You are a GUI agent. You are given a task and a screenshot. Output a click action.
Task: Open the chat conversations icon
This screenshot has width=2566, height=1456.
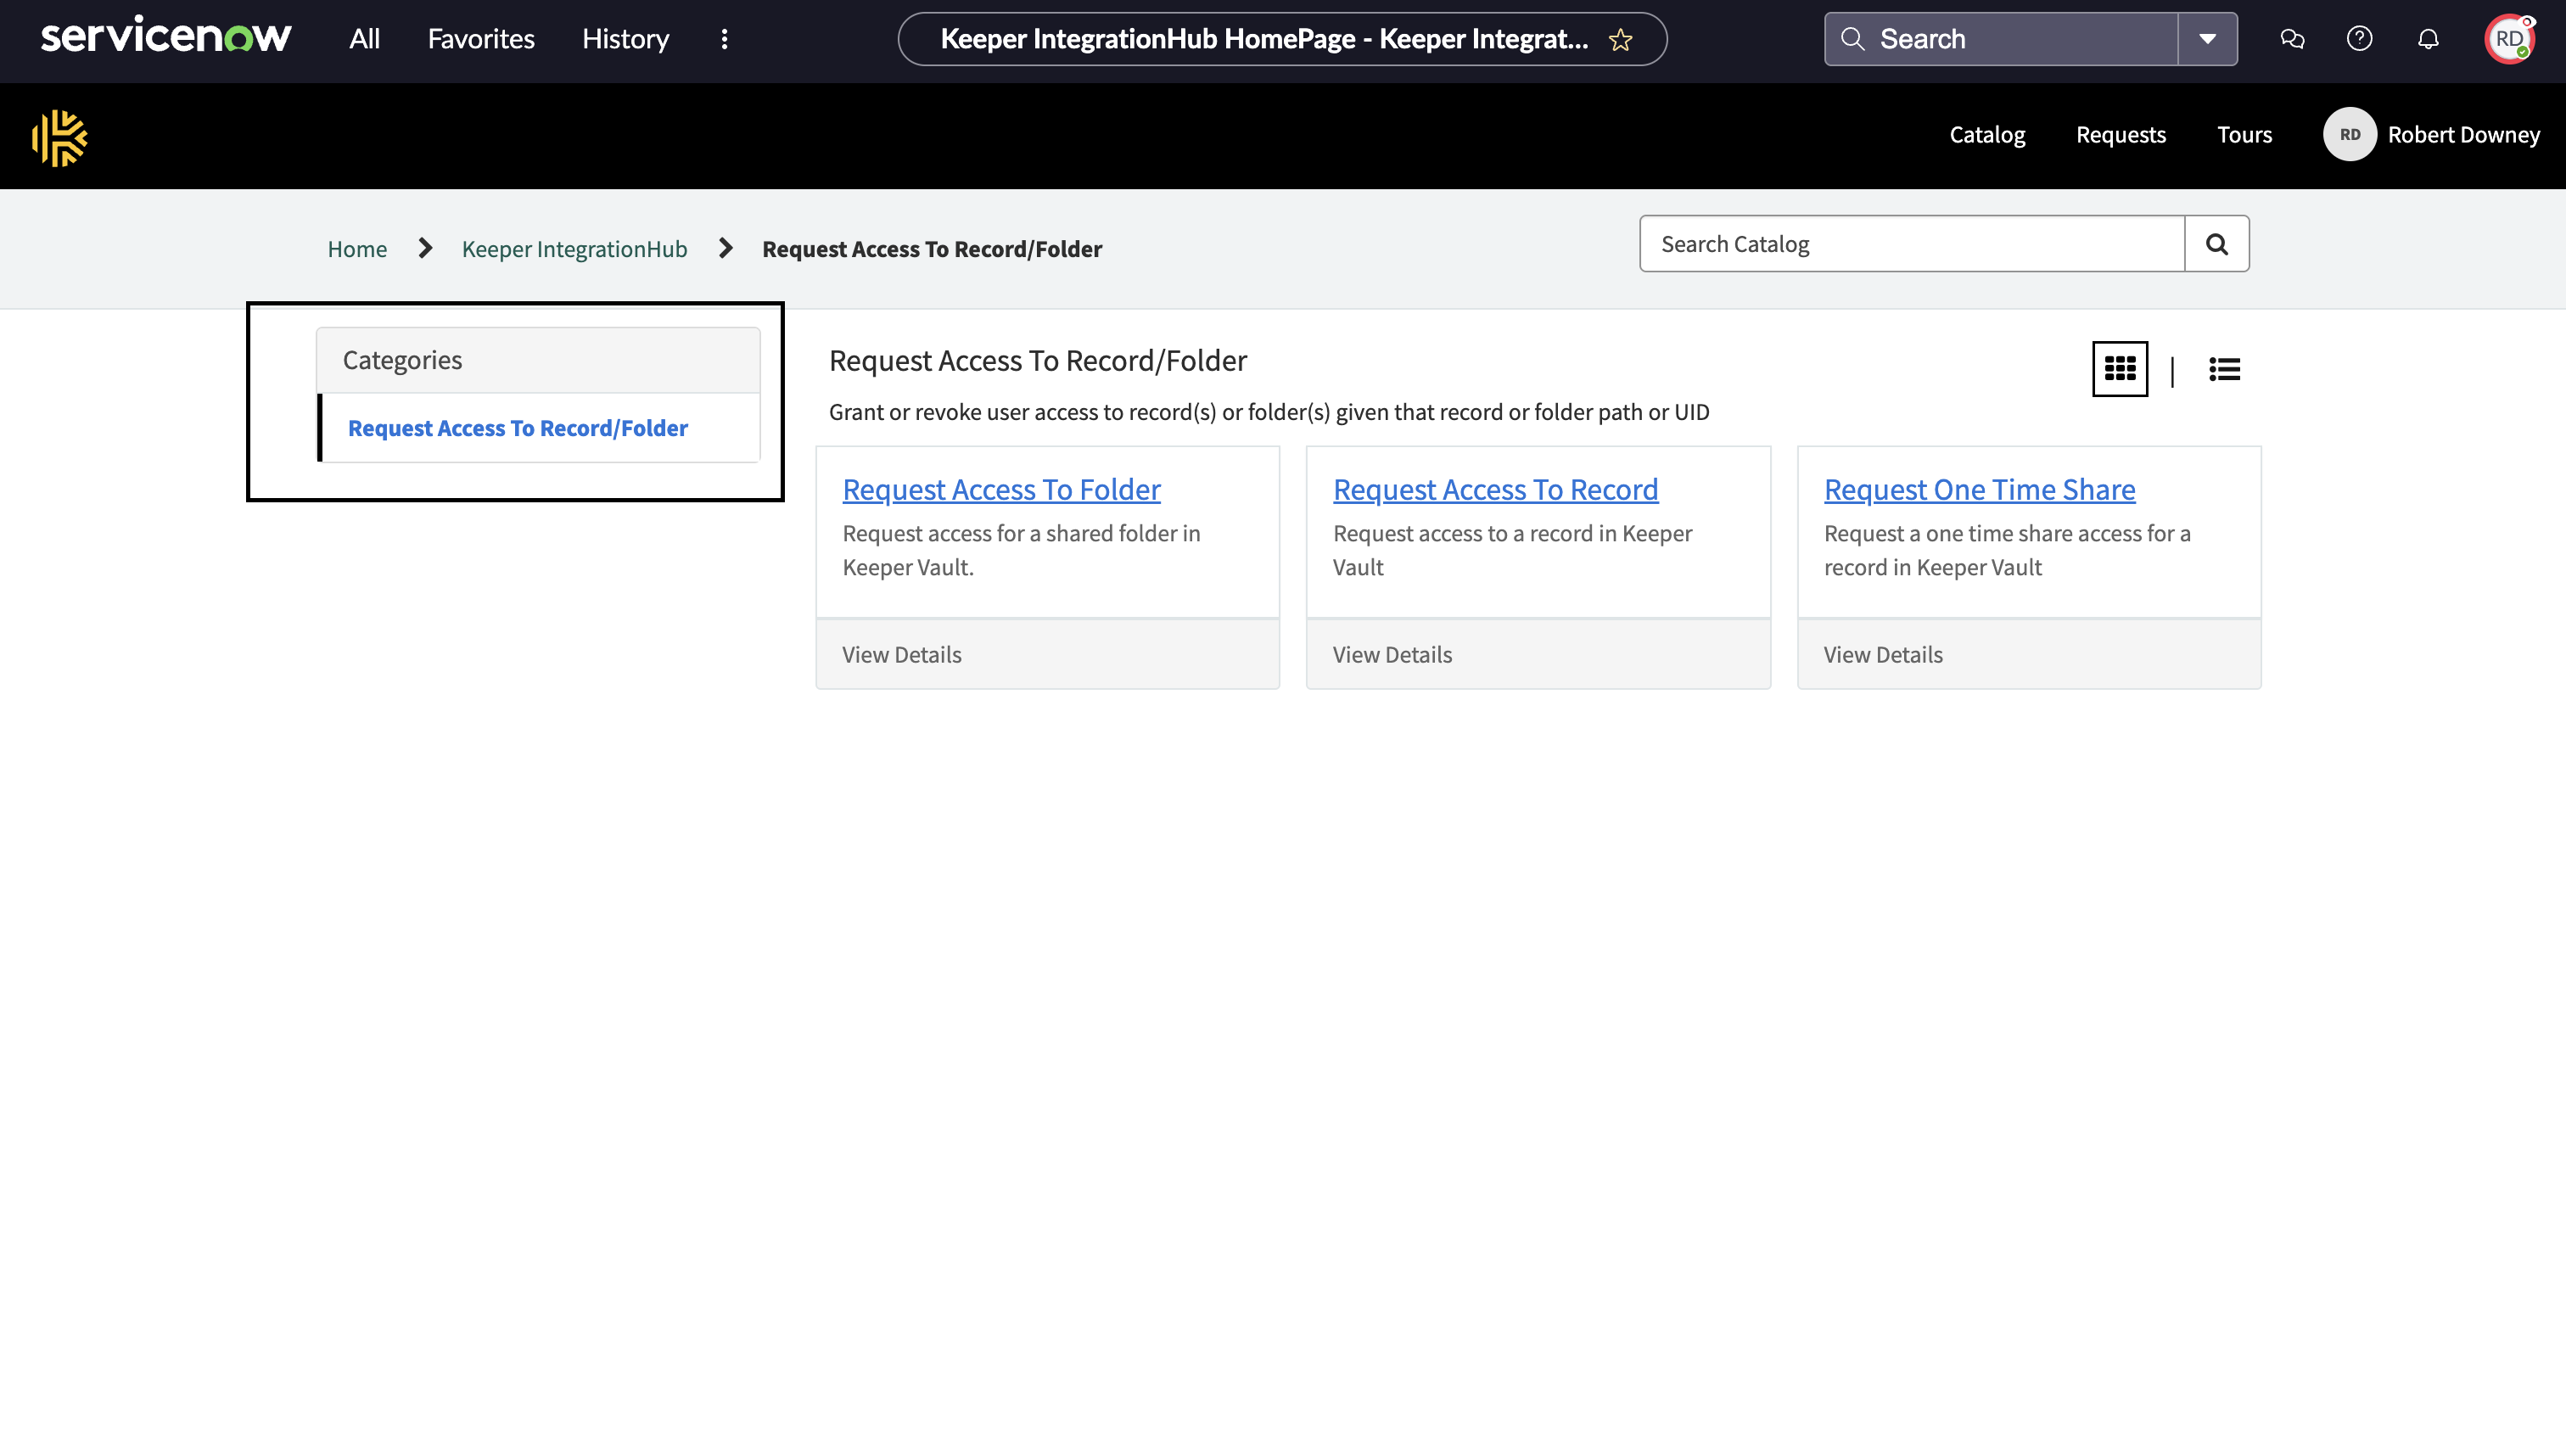2292,39
